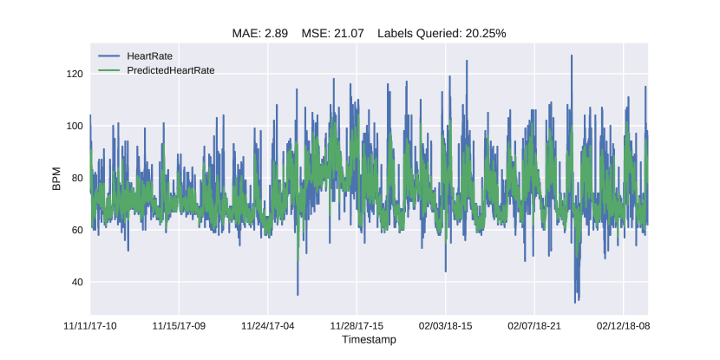Click the 02/07/18-21 x-axis tick label
This screenshot has width=720, height=360.
click(534, 326)
